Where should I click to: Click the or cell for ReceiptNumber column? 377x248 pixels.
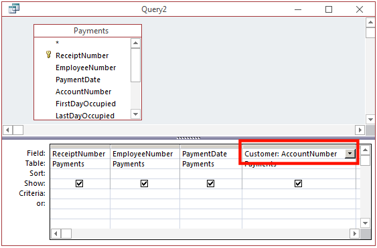pos(80,204)
